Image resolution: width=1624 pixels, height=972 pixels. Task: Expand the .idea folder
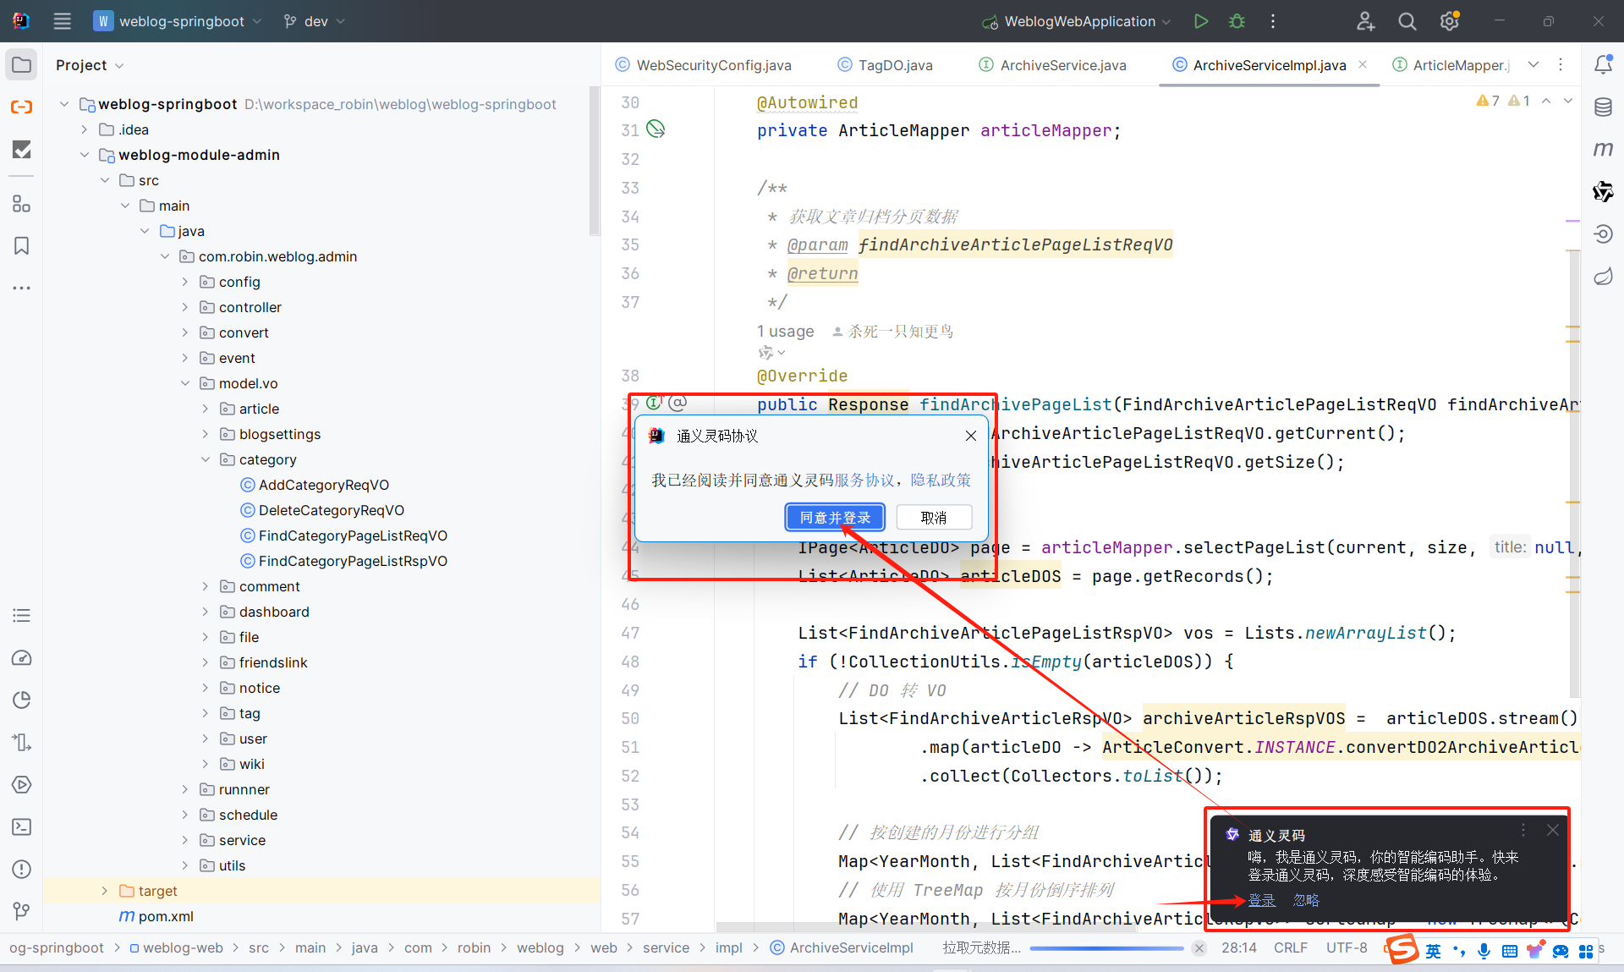point(84,129)
